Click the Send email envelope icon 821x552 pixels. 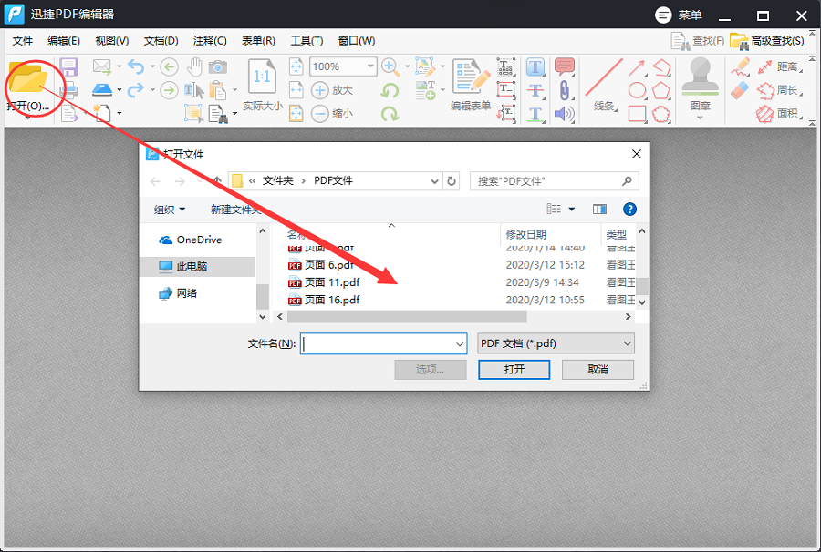tap(101, 66)
